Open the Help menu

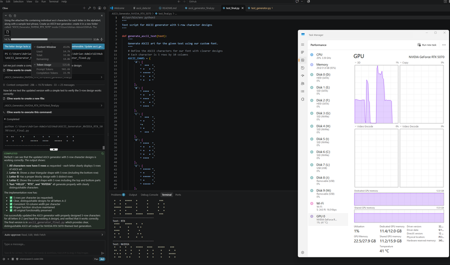[x=64, y=1]
